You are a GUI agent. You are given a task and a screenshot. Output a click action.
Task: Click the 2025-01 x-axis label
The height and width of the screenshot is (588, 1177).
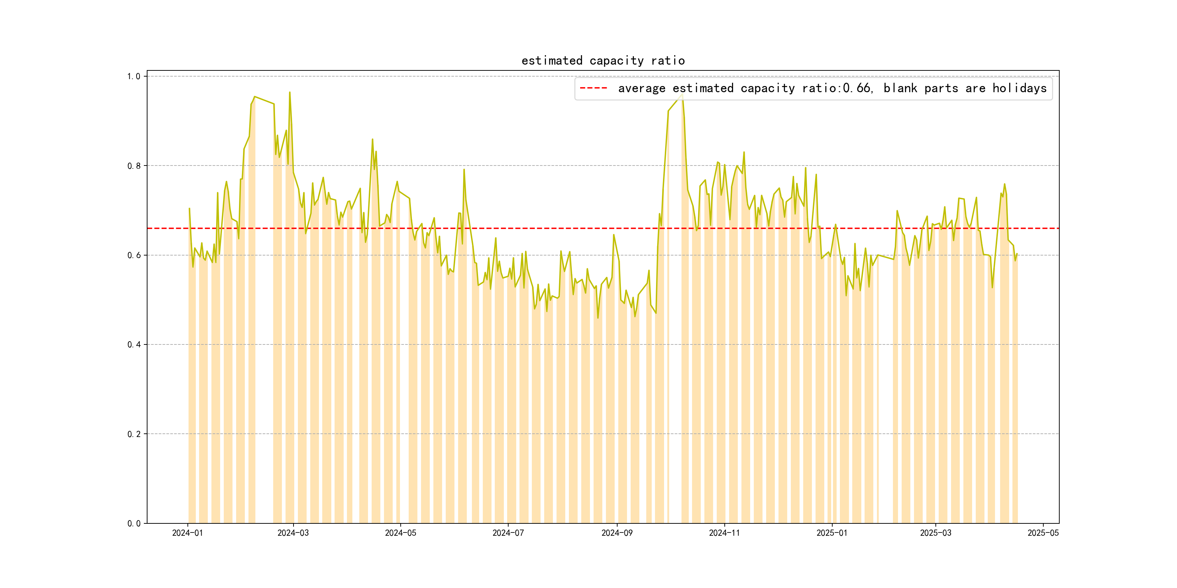[832, 533]
